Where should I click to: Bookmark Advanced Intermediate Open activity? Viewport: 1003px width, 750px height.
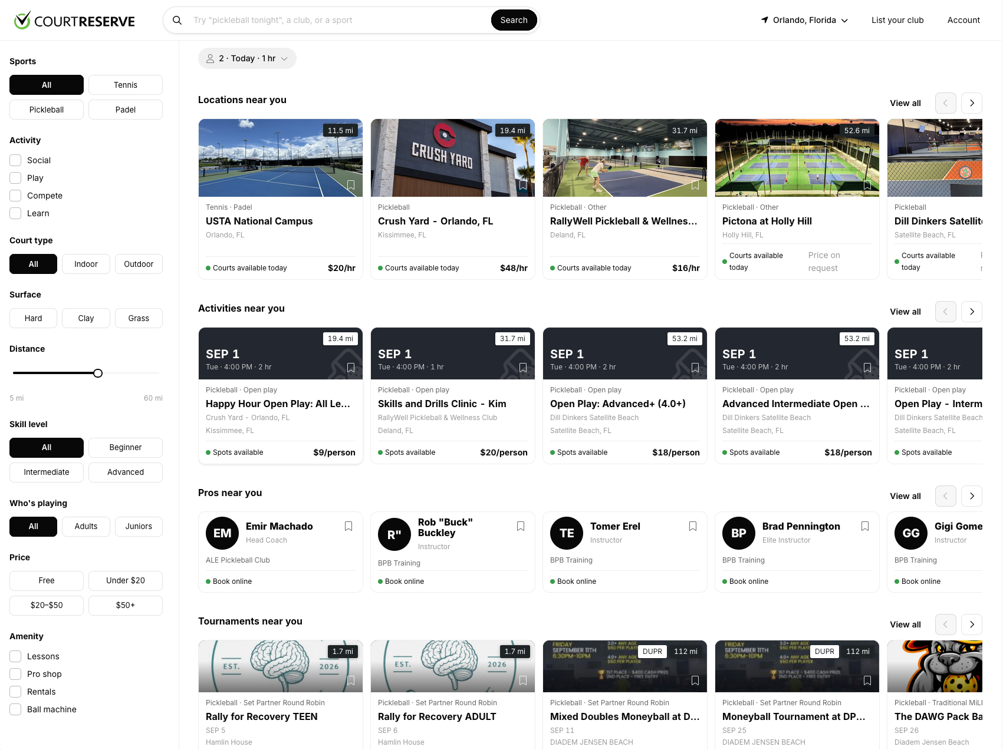(x=867, y=368)
